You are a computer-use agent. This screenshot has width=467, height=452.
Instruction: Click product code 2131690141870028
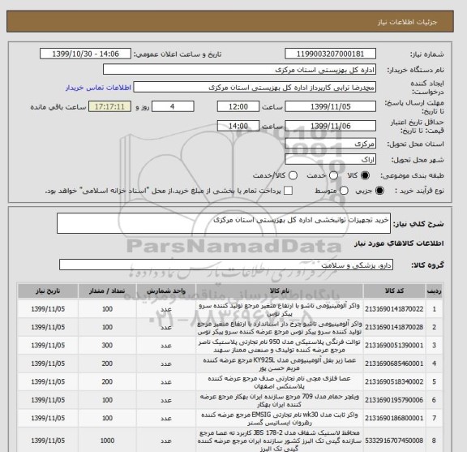tap(394, 327)
